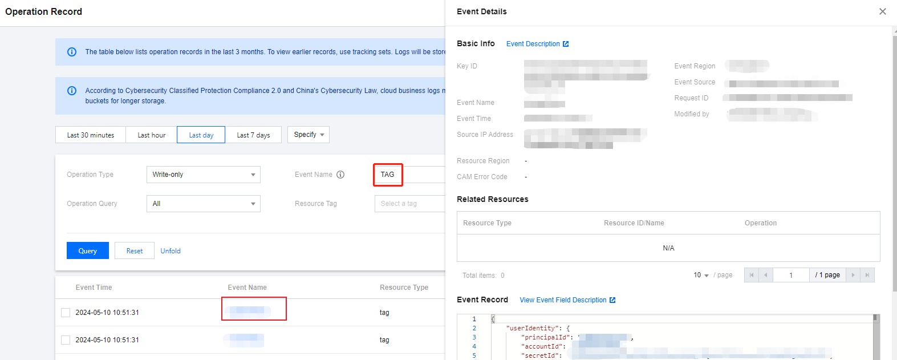Go to first page in Related Resources
Image resolution: width=897 pixels, height=360 pixels.
point(752,275)
